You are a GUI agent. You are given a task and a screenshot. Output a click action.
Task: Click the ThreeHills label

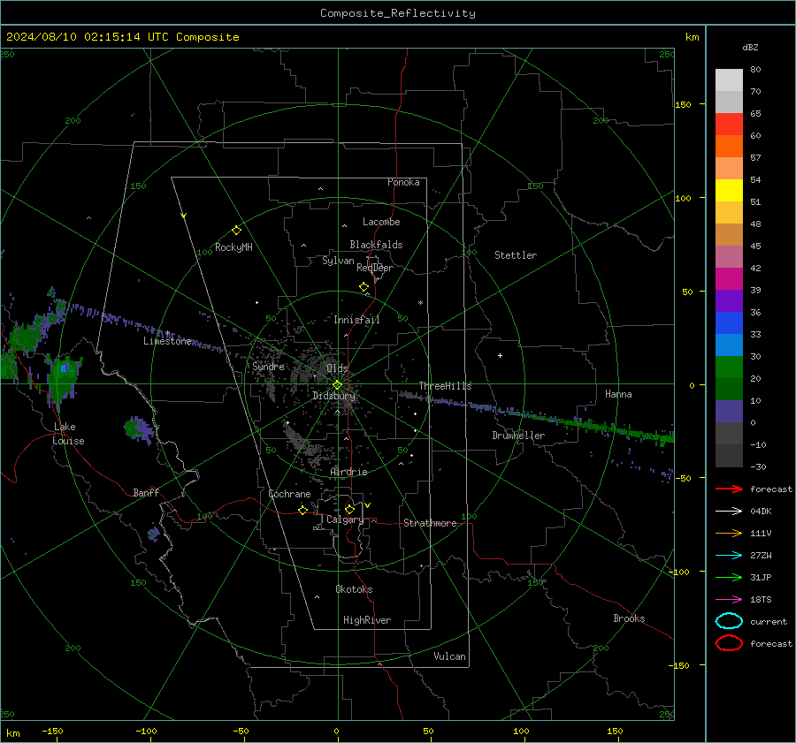coord(445,386)
